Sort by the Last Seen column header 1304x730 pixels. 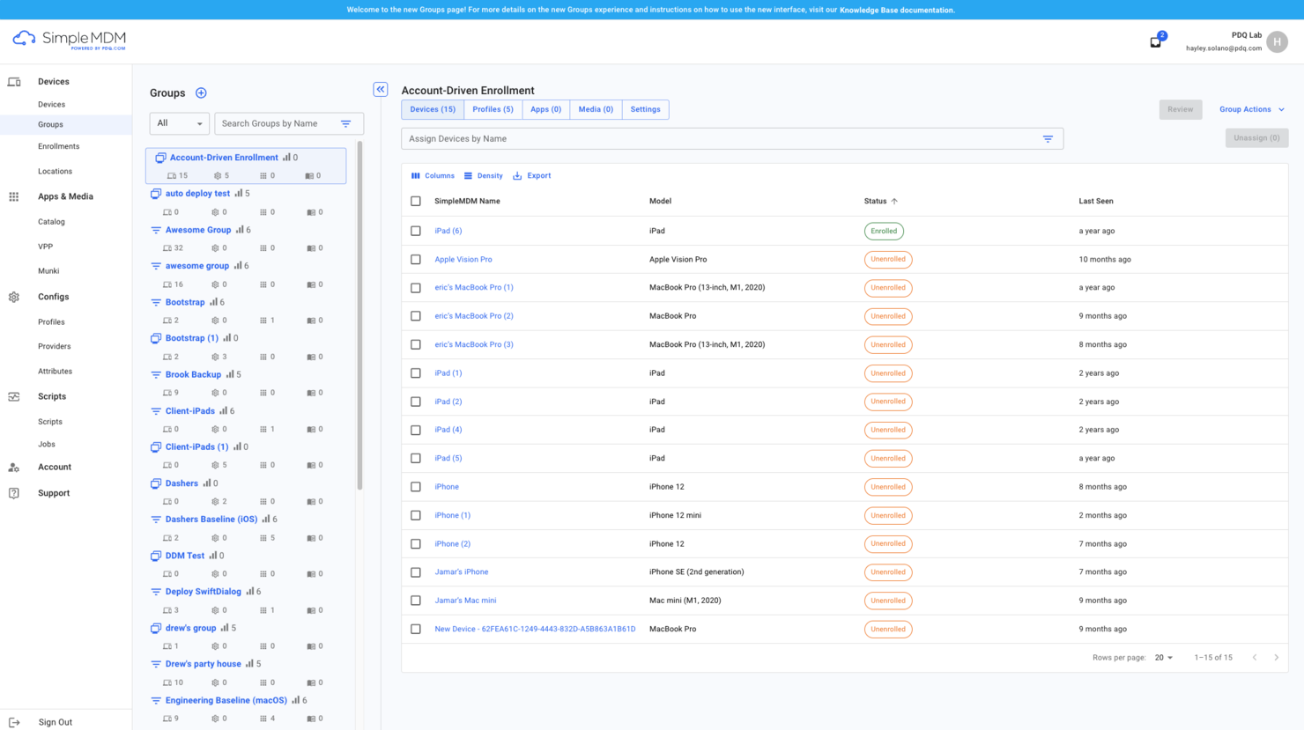[1096, 202]
